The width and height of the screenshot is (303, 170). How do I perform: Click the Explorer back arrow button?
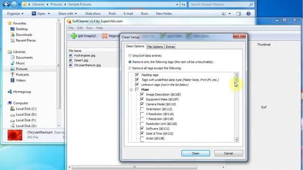coord(6,4)
